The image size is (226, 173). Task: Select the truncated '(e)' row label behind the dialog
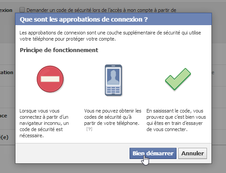4,137
